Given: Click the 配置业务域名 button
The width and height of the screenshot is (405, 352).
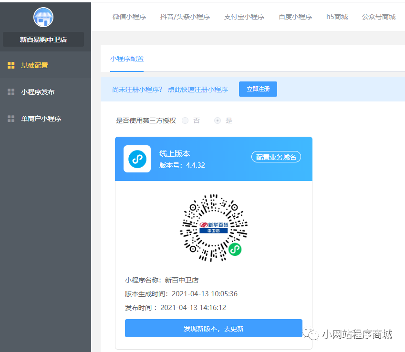Looking at the screenshot, I should pos(276,157).
